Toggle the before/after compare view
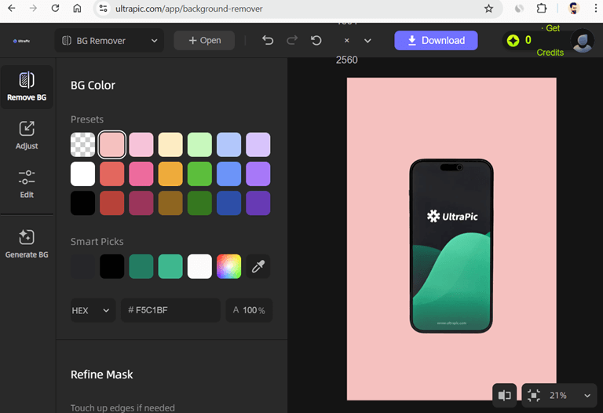603x413 pixels. tap(504, 395)
